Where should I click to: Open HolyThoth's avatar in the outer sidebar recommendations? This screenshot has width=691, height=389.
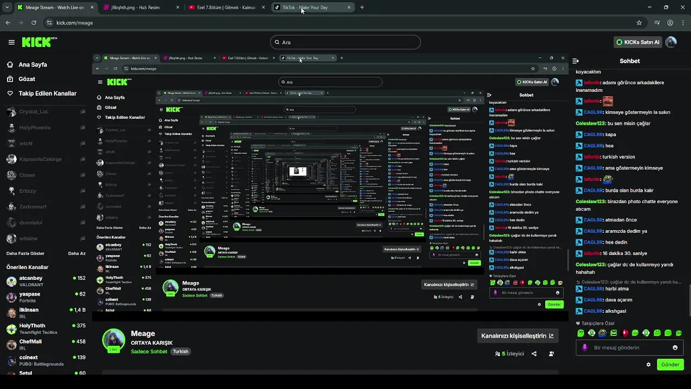(11, 329)
